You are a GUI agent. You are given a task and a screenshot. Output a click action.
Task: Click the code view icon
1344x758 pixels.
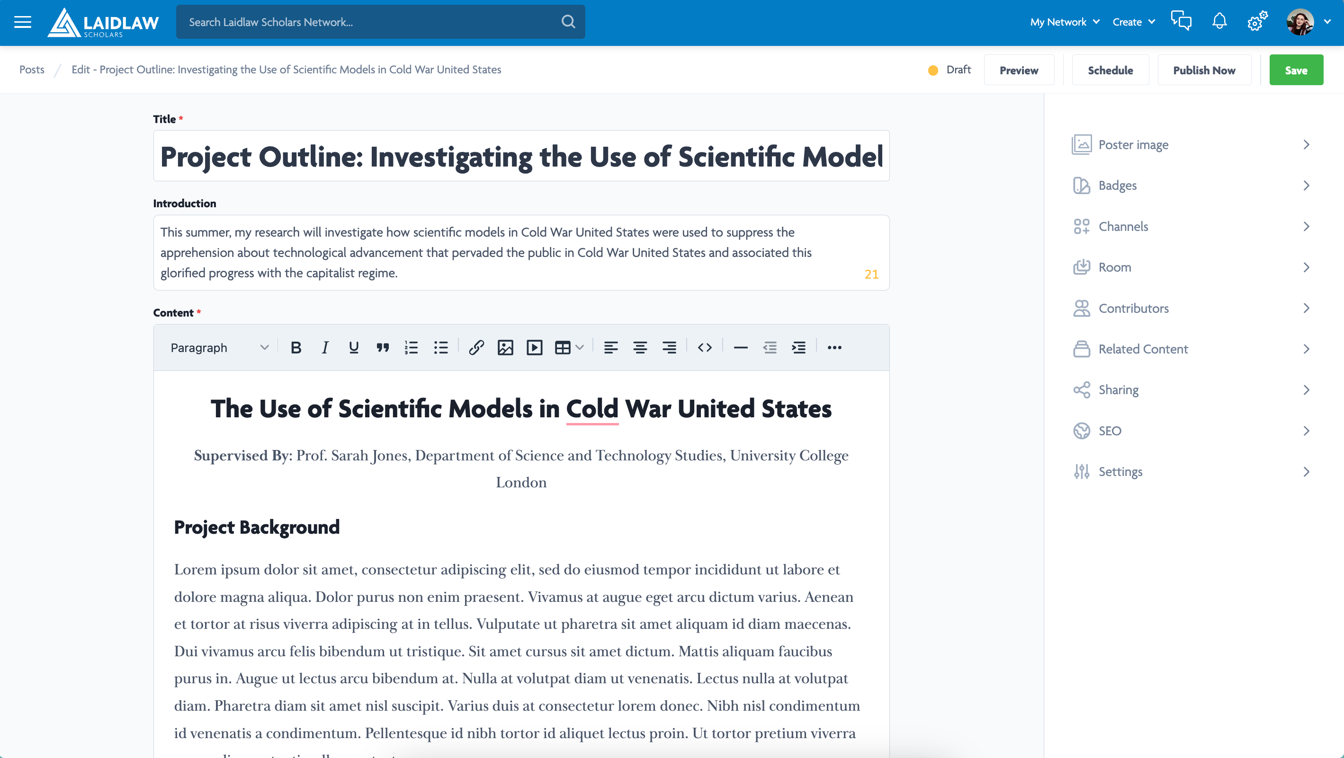[704, 348]
